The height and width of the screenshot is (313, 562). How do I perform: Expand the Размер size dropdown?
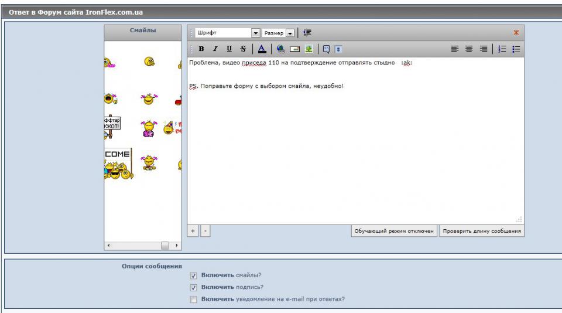coord(289,33)
